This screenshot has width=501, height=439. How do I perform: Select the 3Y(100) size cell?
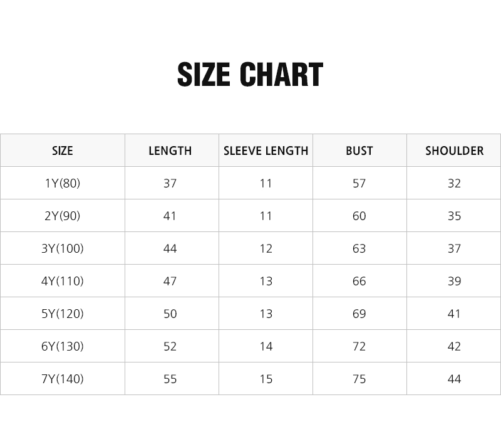[63, 248]
